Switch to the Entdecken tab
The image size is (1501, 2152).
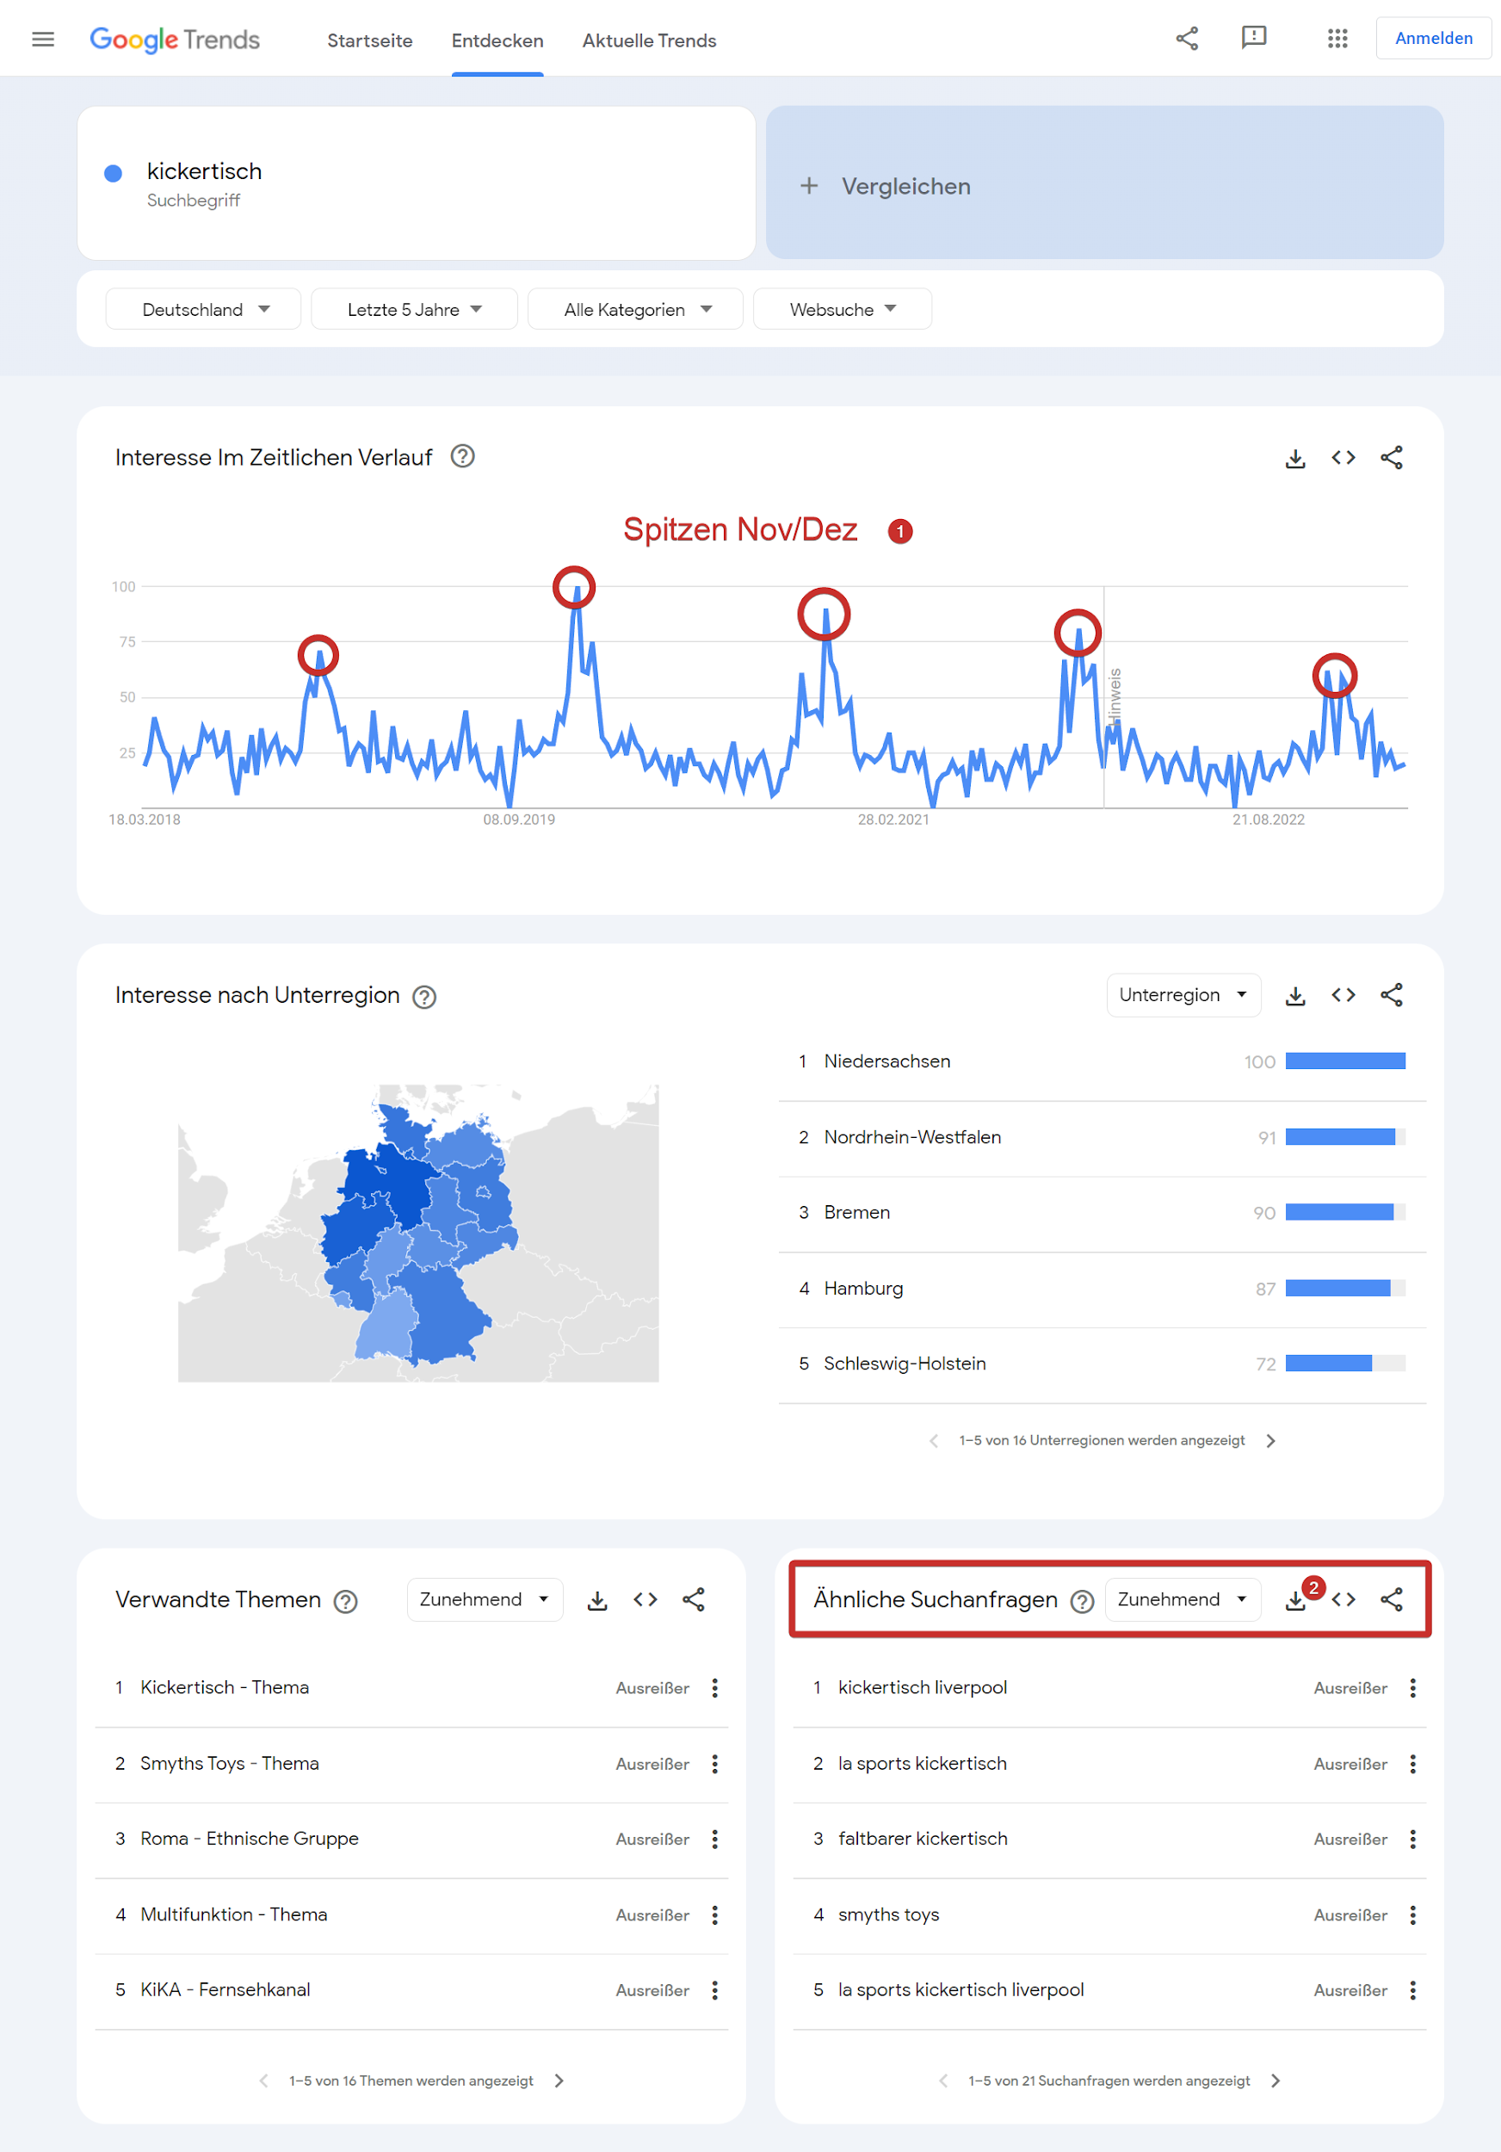(497, 40)
